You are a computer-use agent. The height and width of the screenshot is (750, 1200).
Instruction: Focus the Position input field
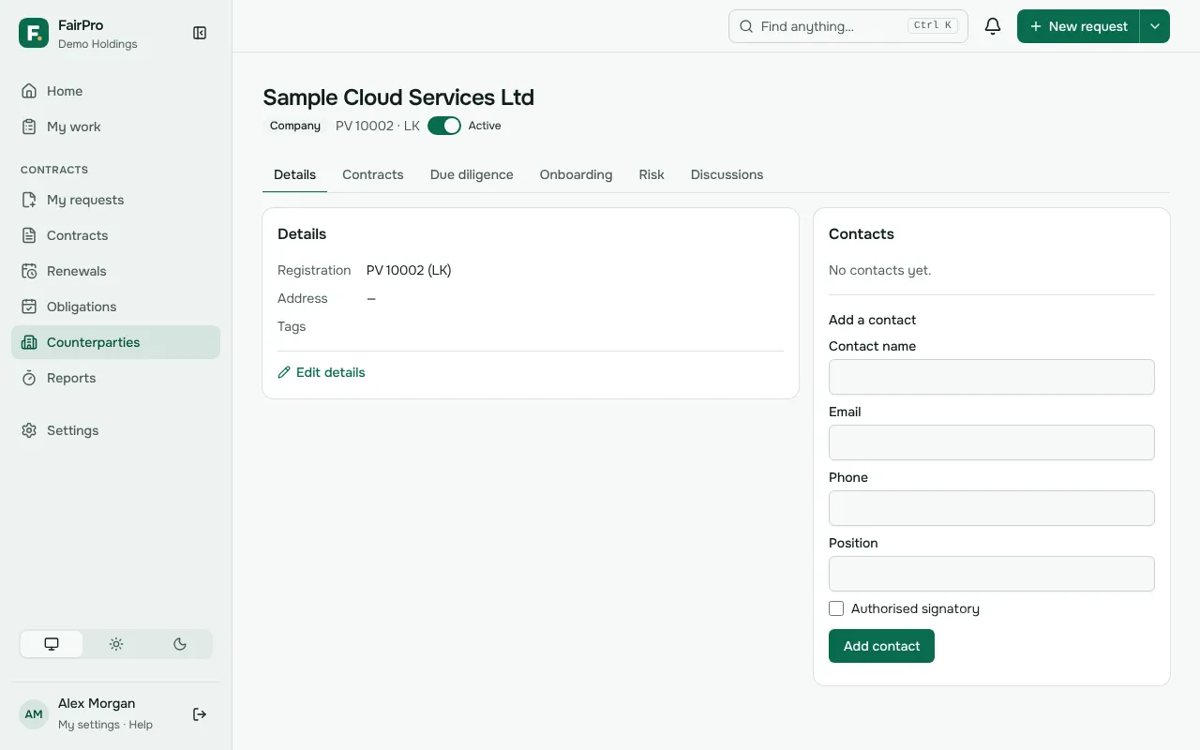pos(992,574)
